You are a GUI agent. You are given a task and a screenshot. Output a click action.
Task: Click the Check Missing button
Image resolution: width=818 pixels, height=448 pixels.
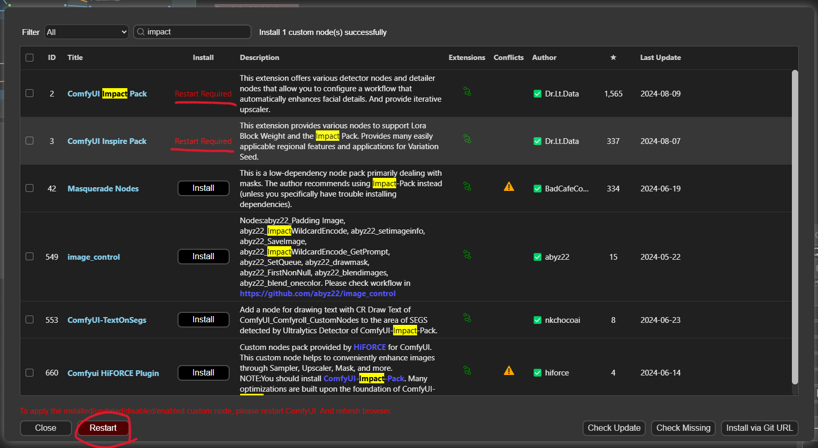pos(683,428)
